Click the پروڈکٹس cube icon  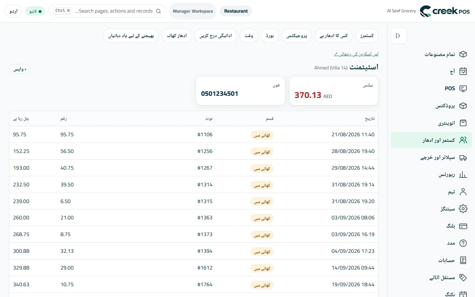[463, 106]
